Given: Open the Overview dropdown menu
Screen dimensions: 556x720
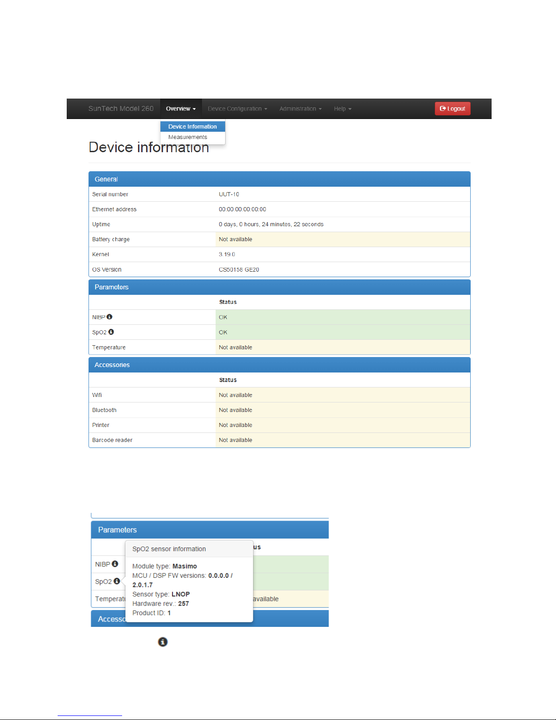Looking at the screenshot, I should pyautogui.click(x=181, y=109).
